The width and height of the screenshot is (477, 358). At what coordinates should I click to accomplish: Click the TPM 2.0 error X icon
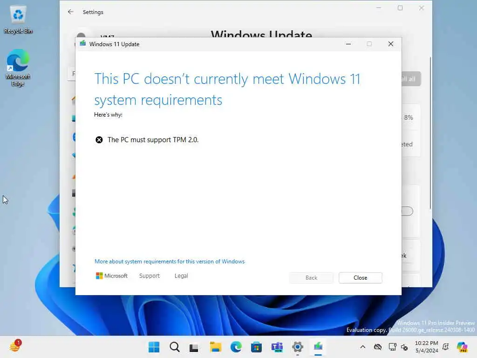pos(99,140)
